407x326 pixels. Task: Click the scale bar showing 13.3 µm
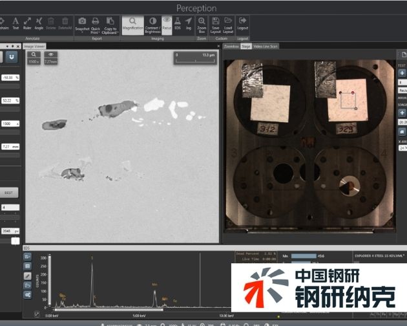click(195, 58)
